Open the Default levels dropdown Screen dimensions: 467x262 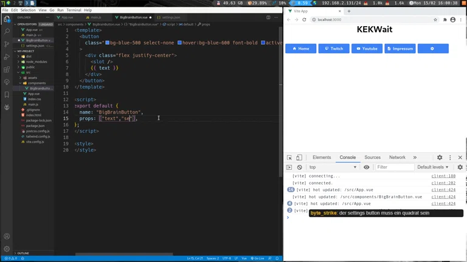coord(433,167)
